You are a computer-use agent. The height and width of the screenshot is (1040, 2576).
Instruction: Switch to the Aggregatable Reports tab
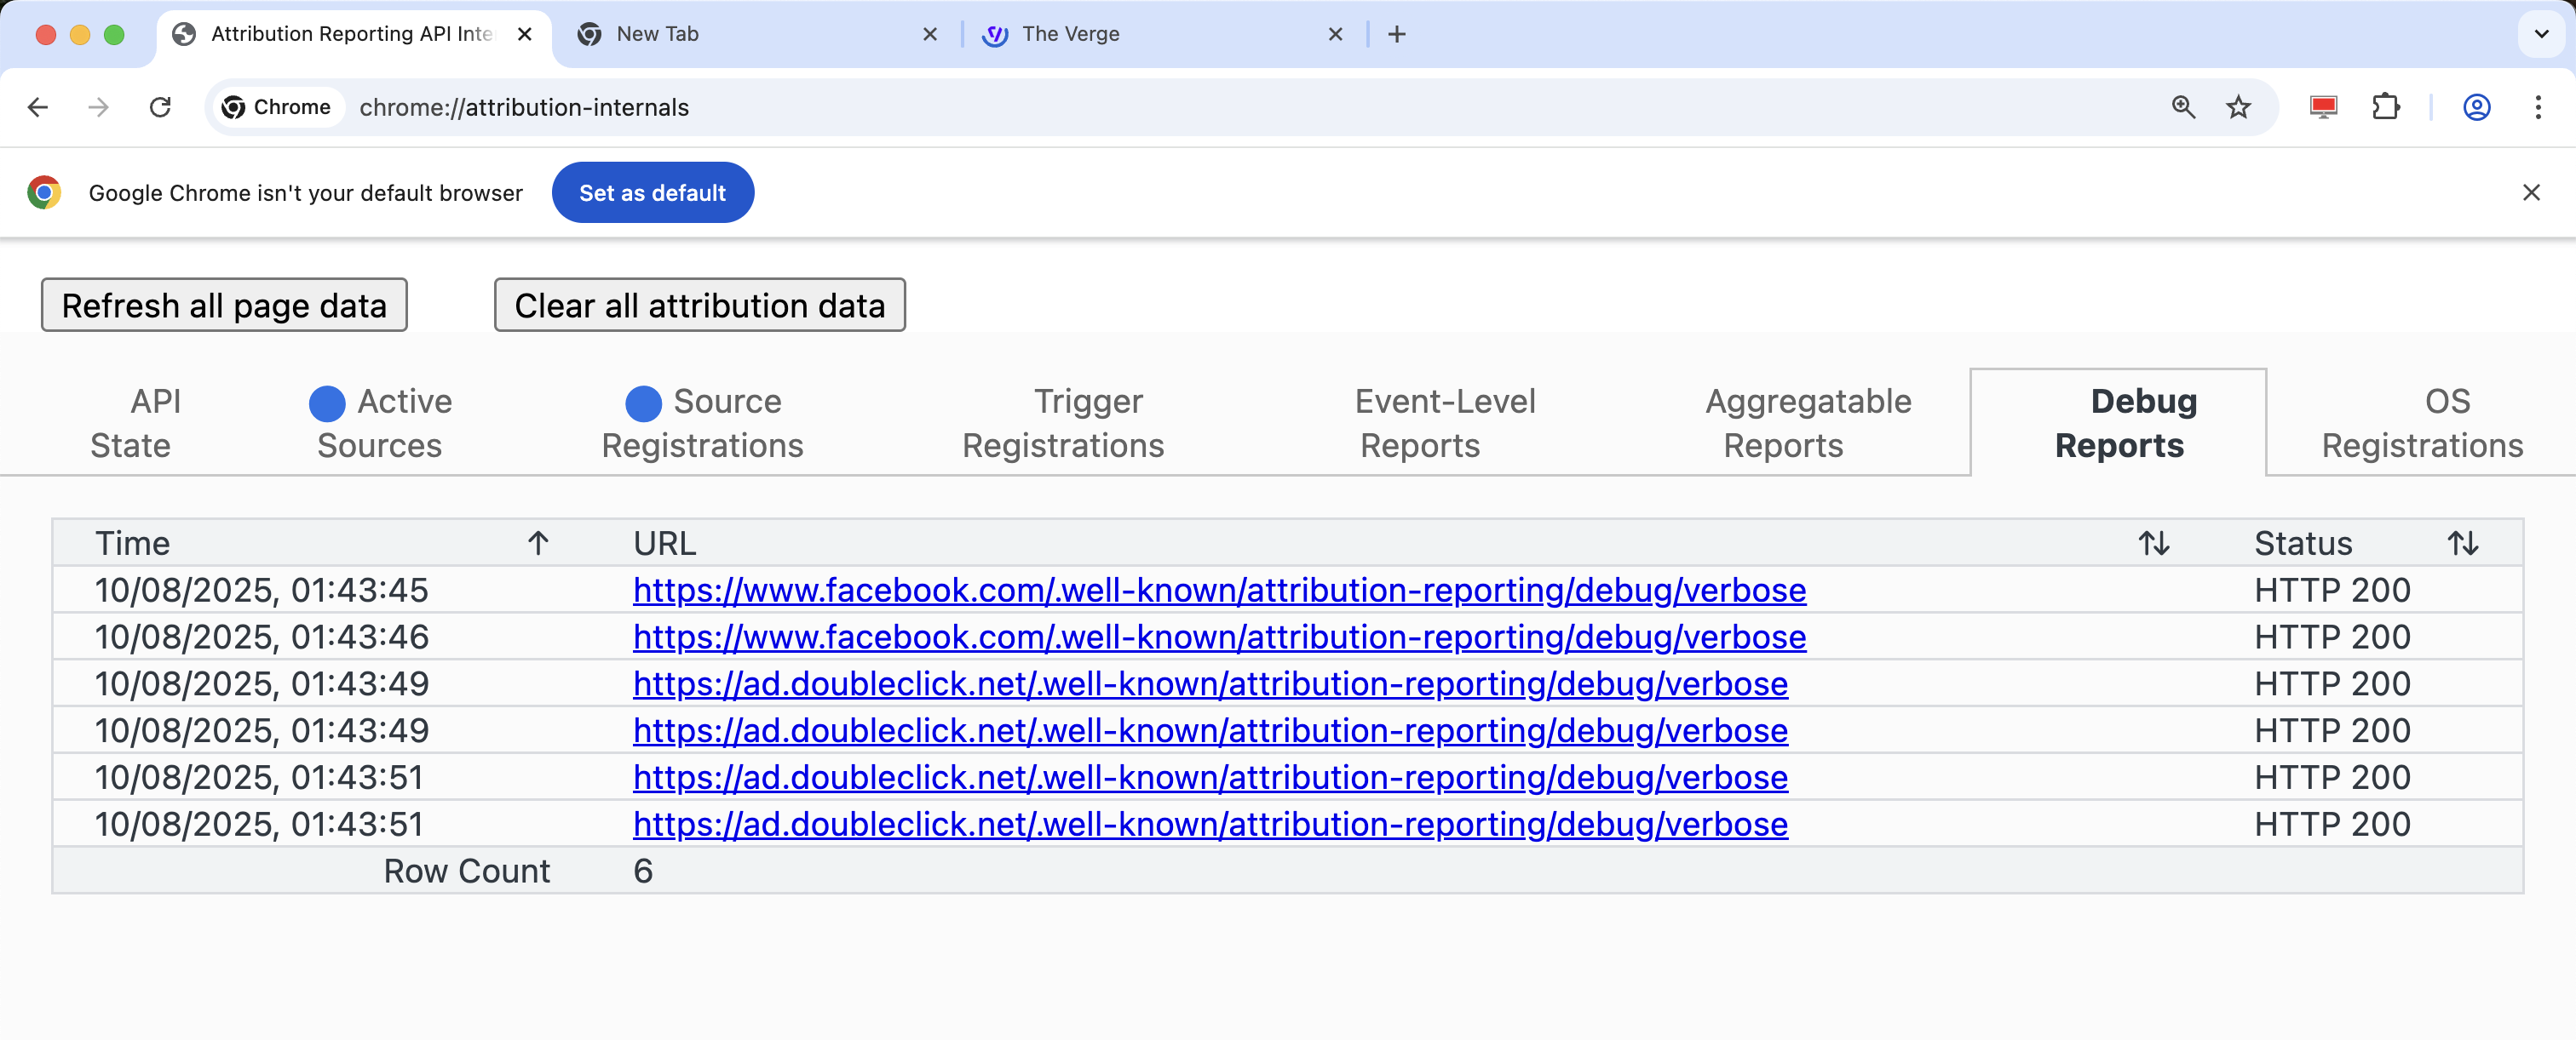pos(1808,421)
